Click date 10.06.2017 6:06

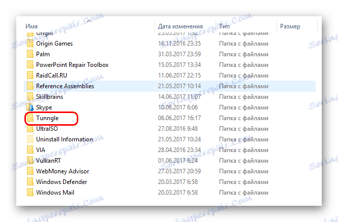coord(178,107)
